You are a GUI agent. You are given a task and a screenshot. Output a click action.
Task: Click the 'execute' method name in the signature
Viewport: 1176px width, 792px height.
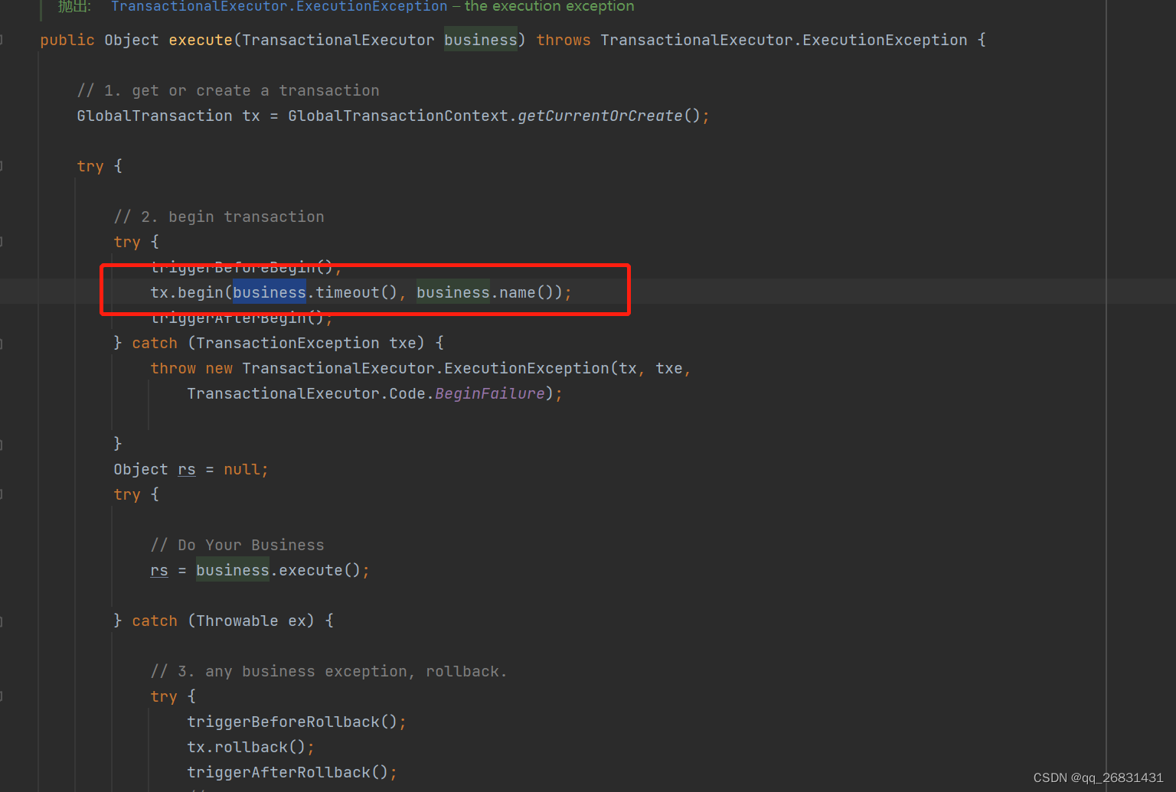pos(201,40)
